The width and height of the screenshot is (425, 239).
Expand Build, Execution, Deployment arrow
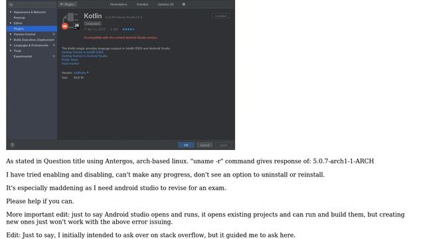click(11, 40)
